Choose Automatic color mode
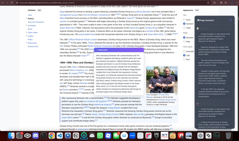This screenshot has width=239, height=141. click(x=184, y=51)
